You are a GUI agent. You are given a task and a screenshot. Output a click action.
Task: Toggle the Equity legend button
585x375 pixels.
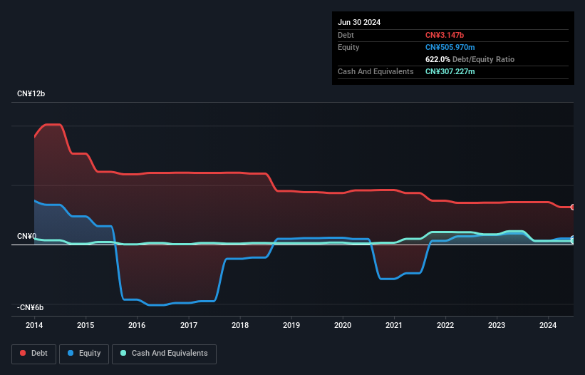click(x=84, y=354)
